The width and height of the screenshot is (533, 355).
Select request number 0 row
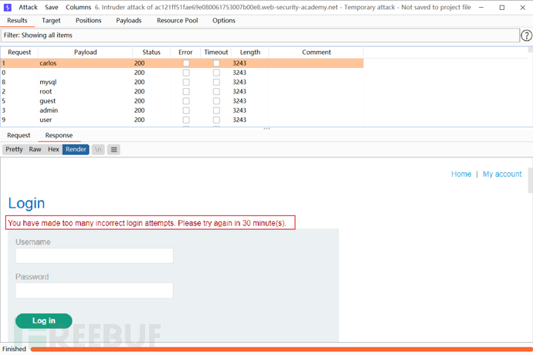pos(182,73)
